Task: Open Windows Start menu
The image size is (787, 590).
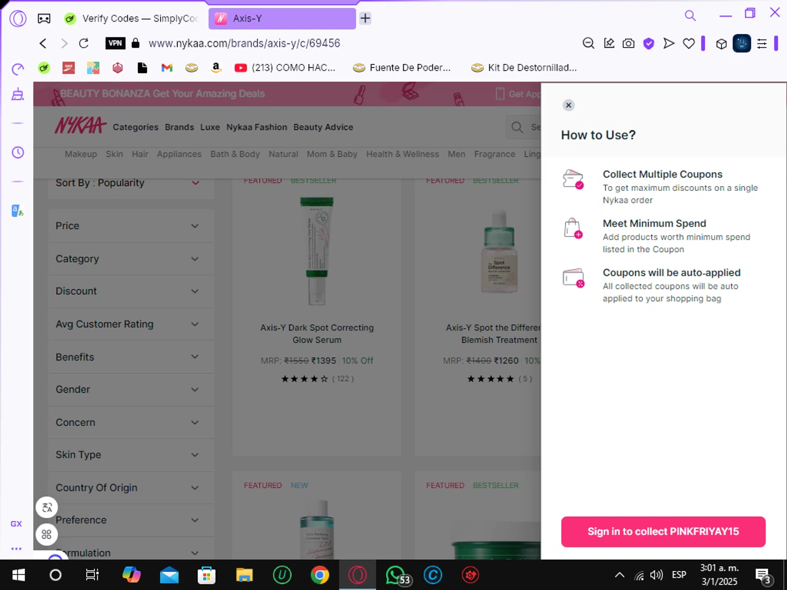Action: 18,575
